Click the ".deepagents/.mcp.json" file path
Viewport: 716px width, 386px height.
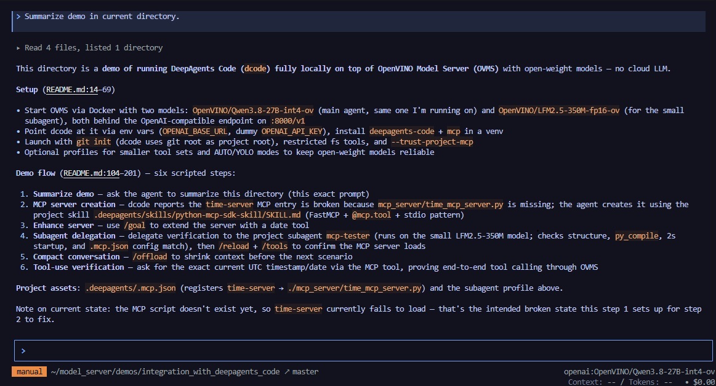coord(131,288)
